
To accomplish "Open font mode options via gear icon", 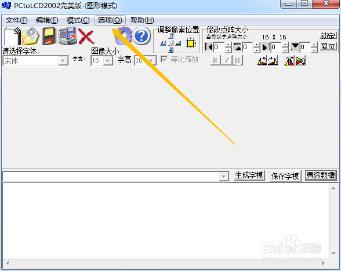I will coord(124,36).
